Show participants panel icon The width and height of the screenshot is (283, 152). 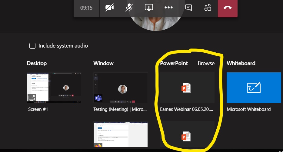tap(208, 8)
